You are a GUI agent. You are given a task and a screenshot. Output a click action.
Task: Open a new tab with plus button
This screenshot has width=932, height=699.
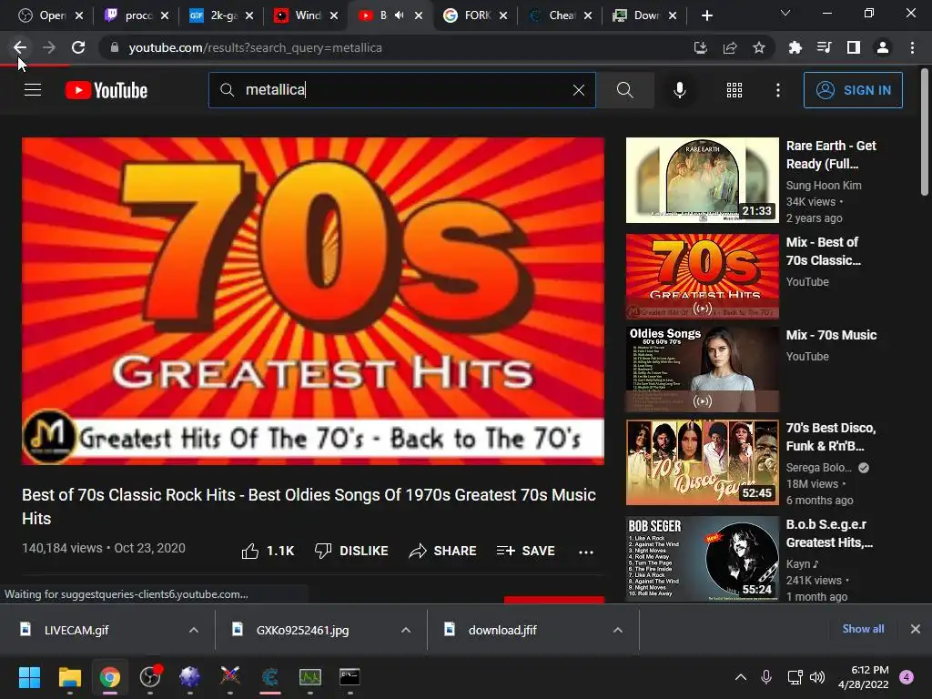tap(706, 15)
